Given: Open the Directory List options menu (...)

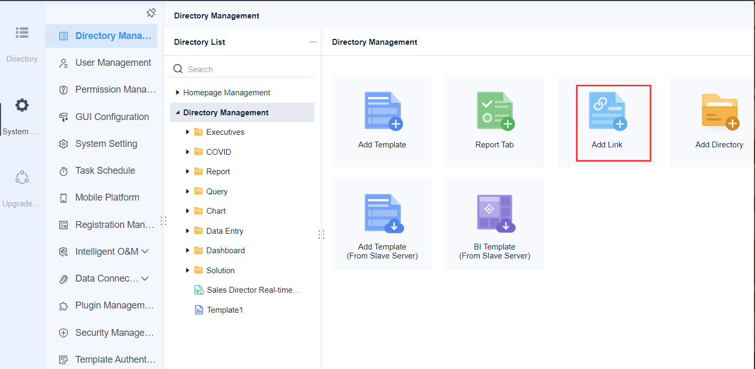Looking at the screenshot, I should pyautogui.click(x=313, y=42).
